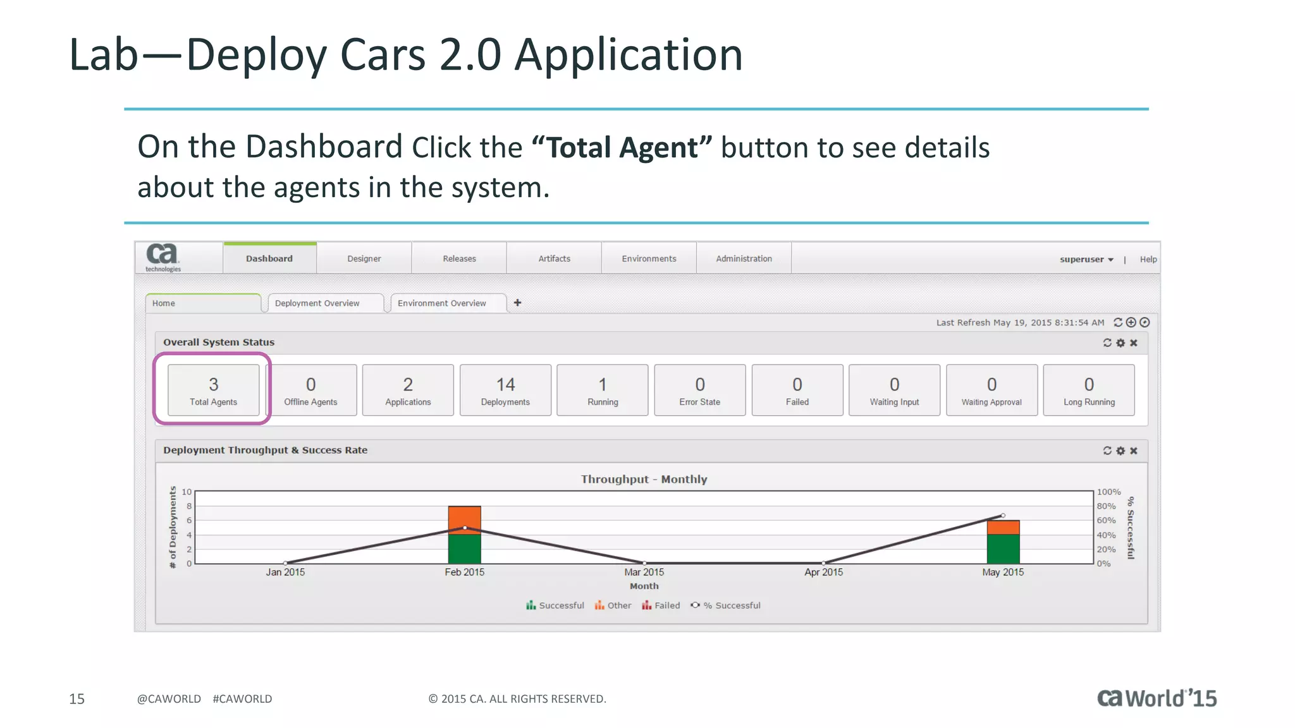
Task: Select the Home dashboard sub-tab
Action: click(203, 303)
